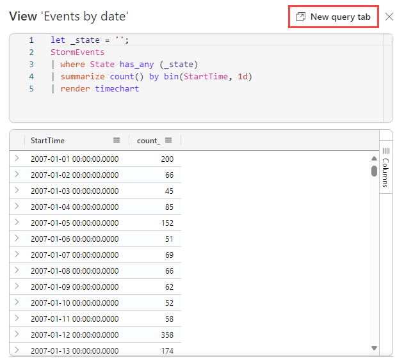Screen dimensions: 404x362
Task: Select cell 2007-01-09 00:00:00.0000
Action: (75, 287)
